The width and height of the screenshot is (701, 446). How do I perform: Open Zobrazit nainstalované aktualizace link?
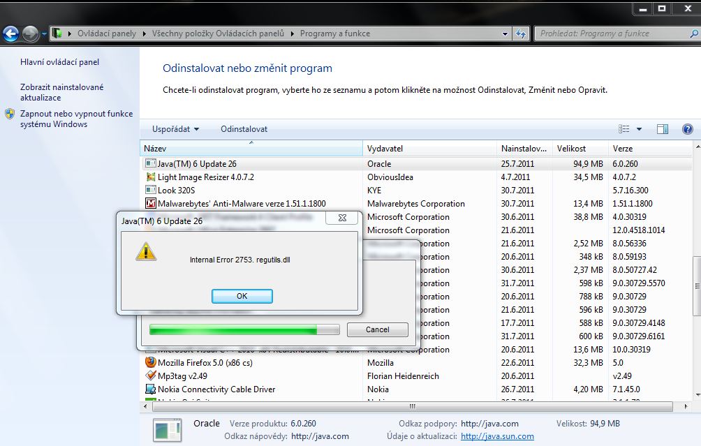(x=61, y=93)
